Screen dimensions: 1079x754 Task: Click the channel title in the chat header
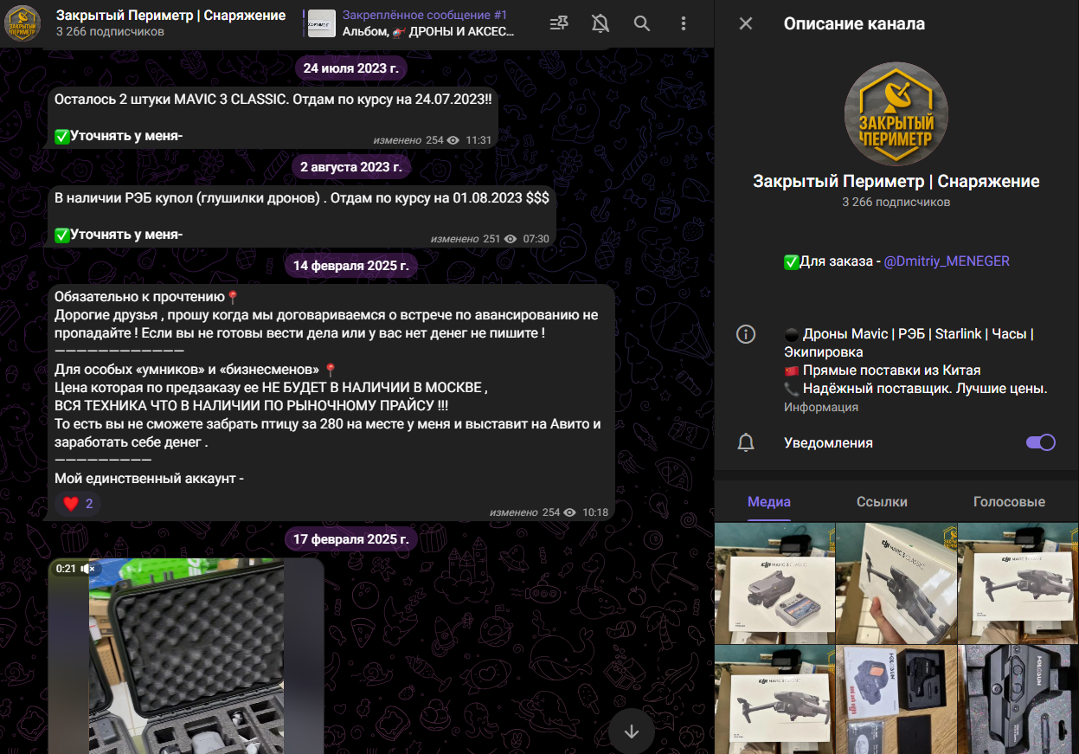point(171,16)
